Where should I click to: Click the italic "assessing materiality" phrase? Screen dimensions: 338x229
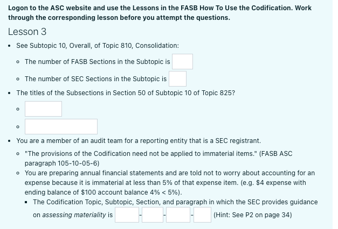74,215
